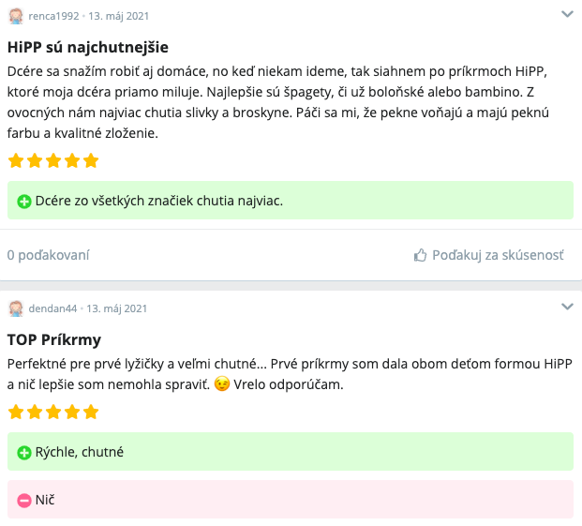Click the 13. máj 2021 date on renca1992's review

point(118,16)
